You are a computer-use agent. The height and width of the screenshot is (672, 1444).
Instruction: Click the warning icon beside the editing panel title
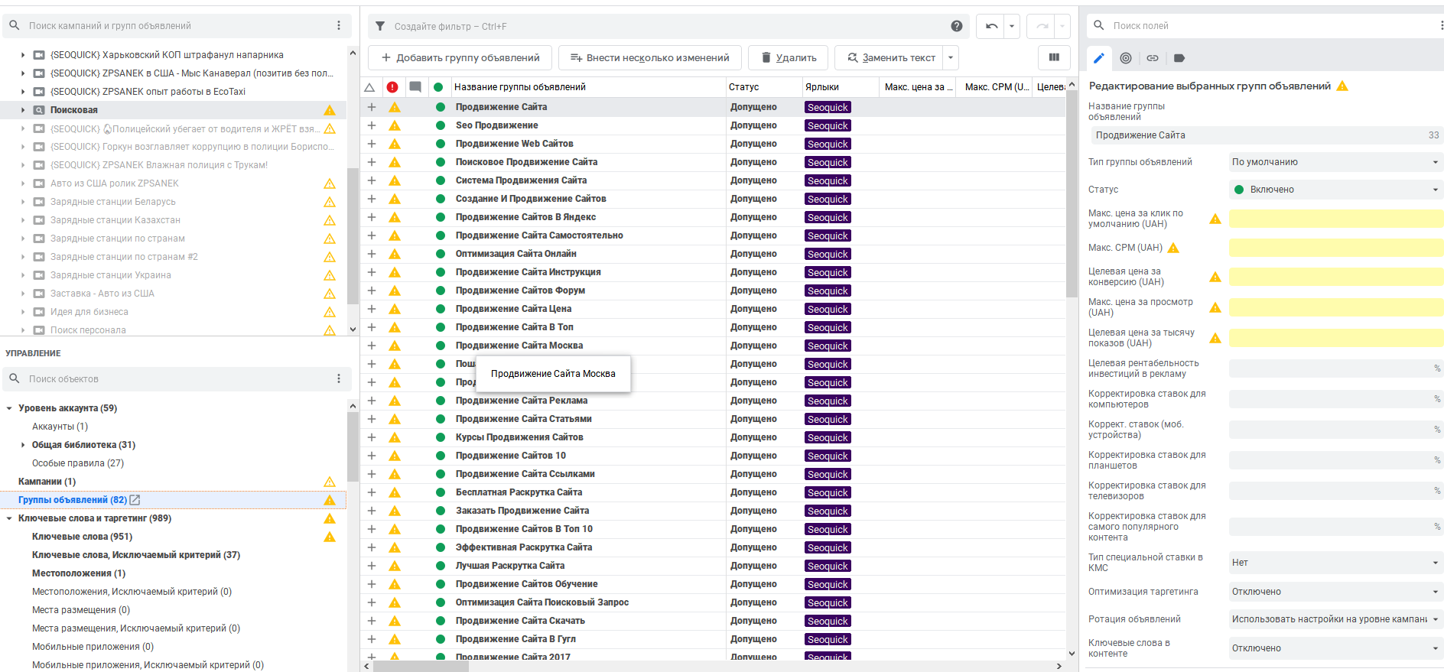[1342, 86]
